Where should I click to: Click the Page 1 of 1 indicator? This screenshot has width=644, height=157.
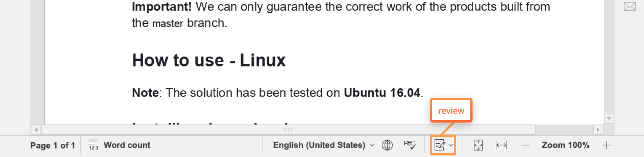pos(53,145)
